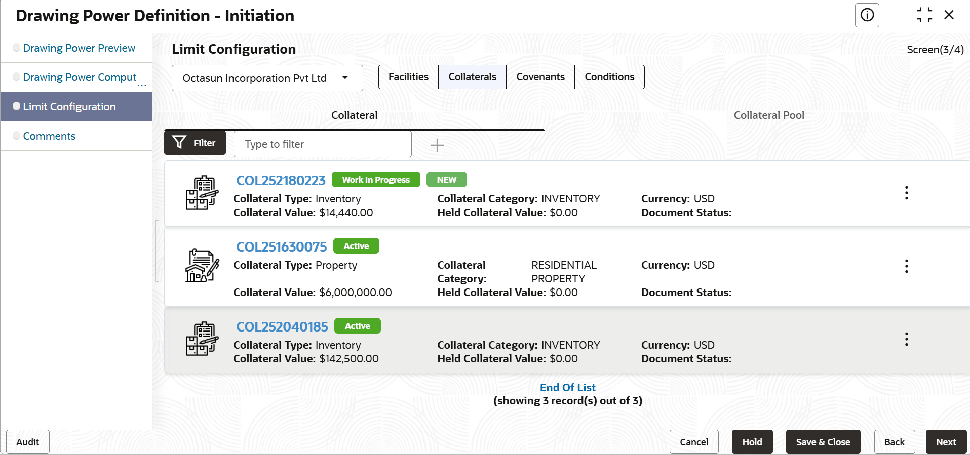Click the inventory icon of COL252040185

click(x=202, y=339)
